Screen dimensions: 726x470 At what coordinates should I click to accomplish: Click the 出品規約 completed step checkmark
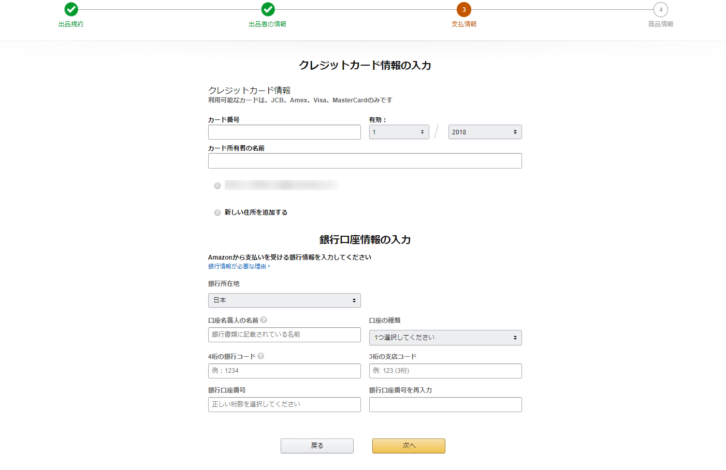coord(71,9)
